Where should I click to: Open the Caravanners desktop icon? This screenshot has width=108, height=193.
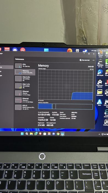(x=100, y=92)
